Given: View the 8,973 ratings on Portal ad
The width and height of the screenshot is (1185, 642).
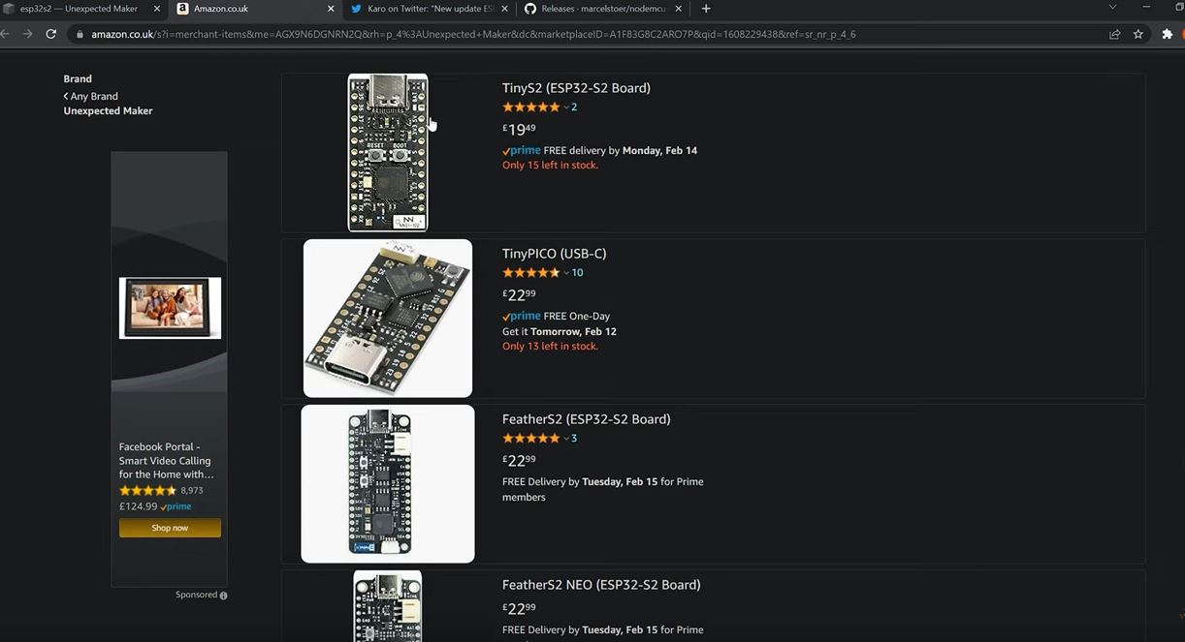Looking at the screenshot, I should (x=192, y=491).
